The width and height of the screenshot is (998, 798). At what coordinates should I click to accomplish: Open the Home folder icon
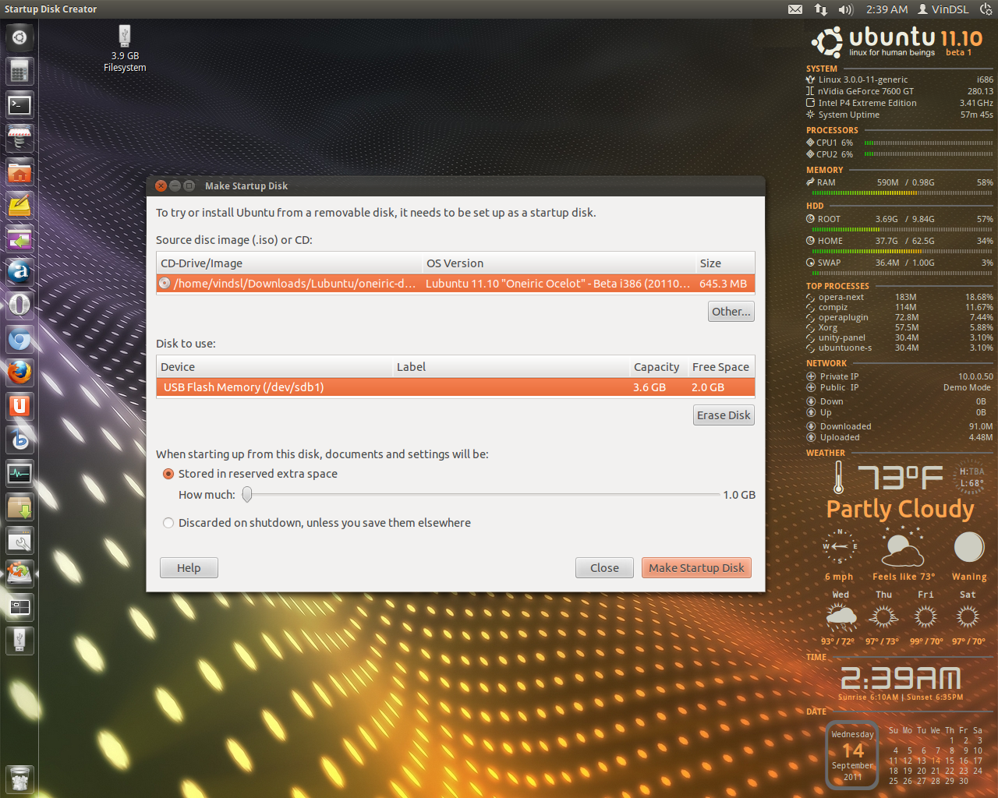pos(19,172)
